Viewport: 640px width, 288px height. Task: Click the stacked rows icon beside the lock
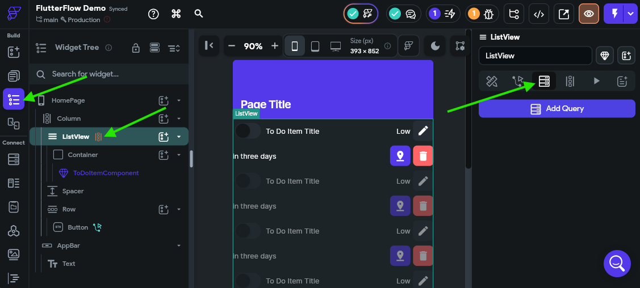pyautogui.click(x=154, y=48)
